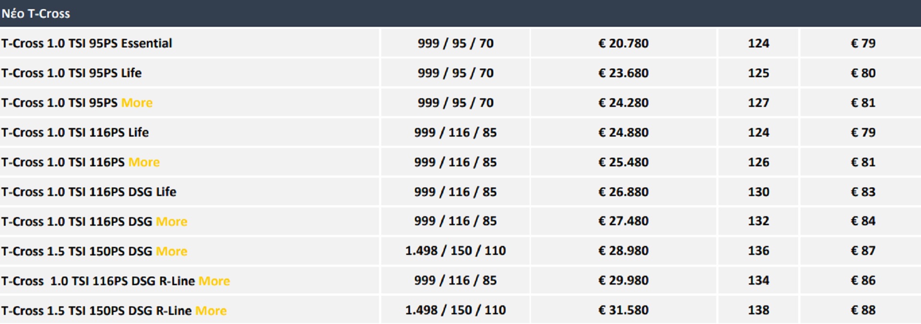
Task: Click the € 20.780 price cell
Action: pos(623,43)
